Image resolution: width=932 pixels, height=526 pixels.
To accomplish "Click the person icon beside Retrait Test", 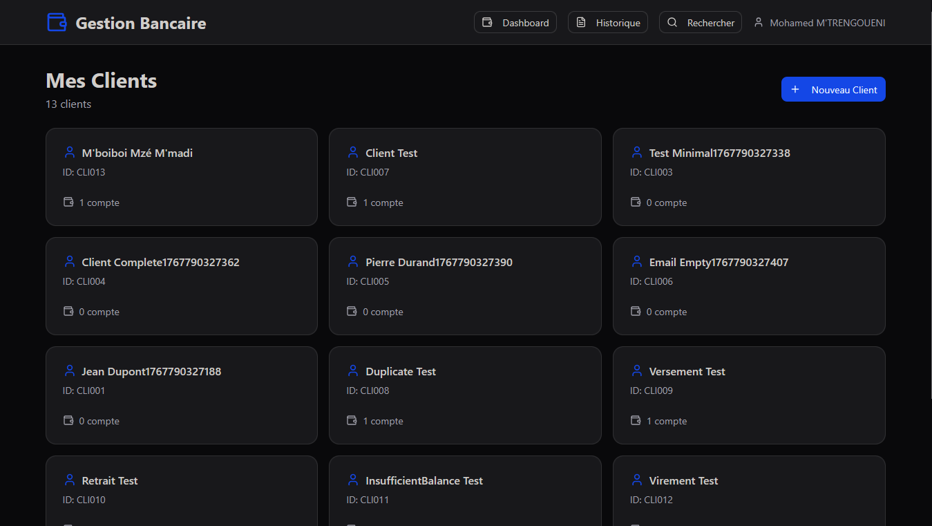I will point(69,480).
